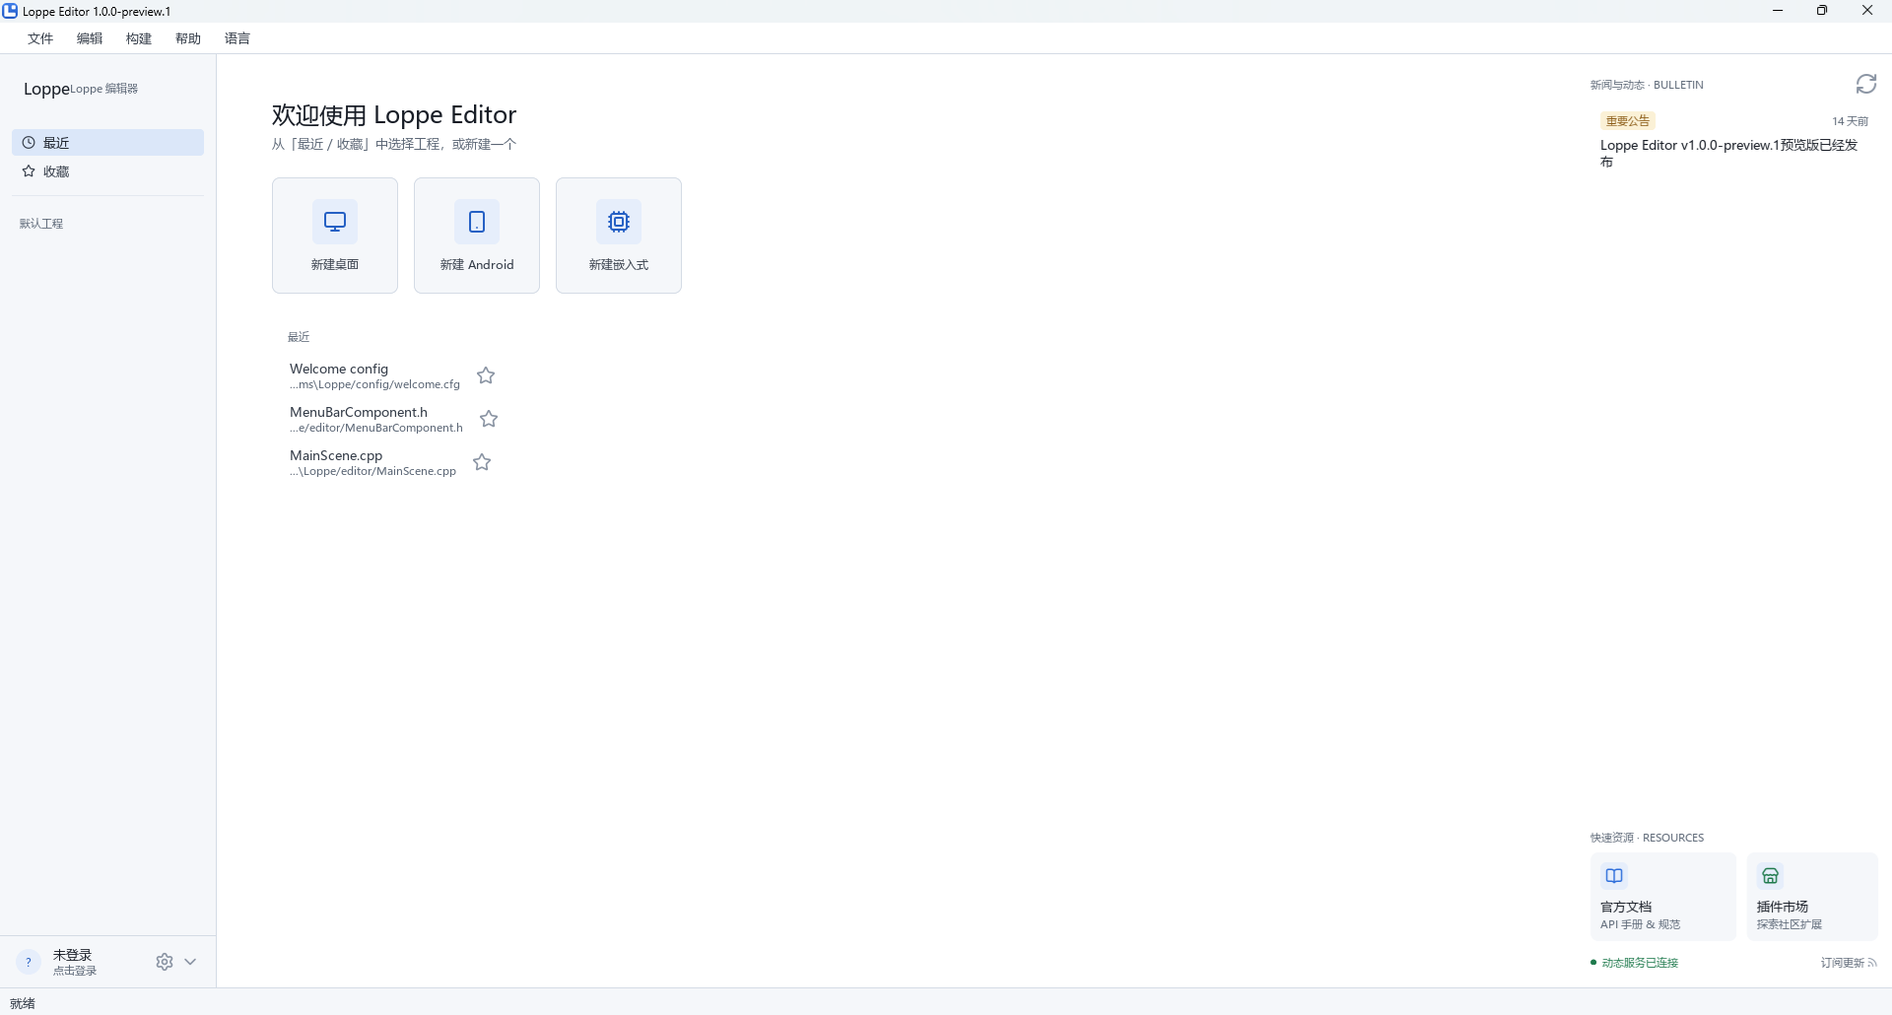1892x1015 pixels.
Task: Open the Loppe Editor preview release announcement
Action: click(x=1730, y=153)
